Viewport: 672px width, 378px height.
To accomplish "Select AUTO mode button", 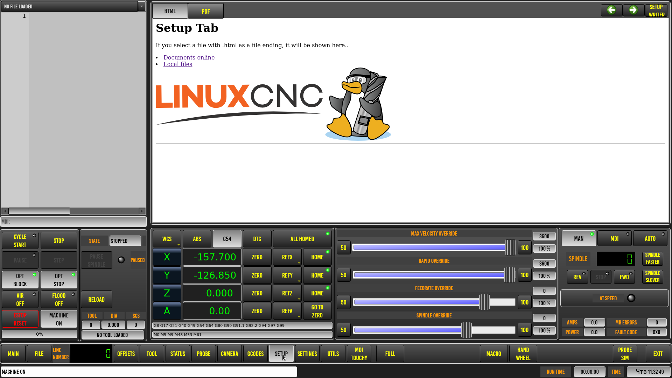I will pyautogui.click(x=650, y=239).
